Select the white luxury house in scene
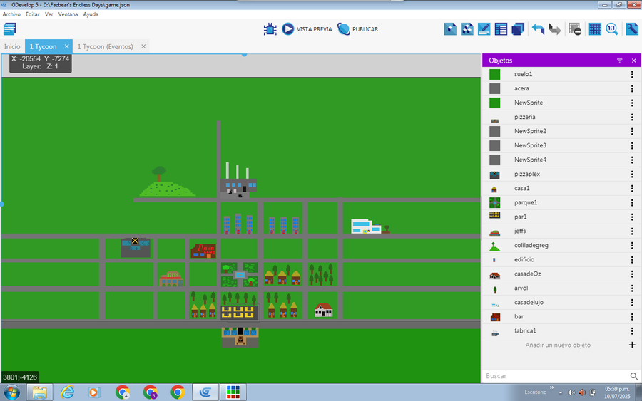 tap(366, 226)
